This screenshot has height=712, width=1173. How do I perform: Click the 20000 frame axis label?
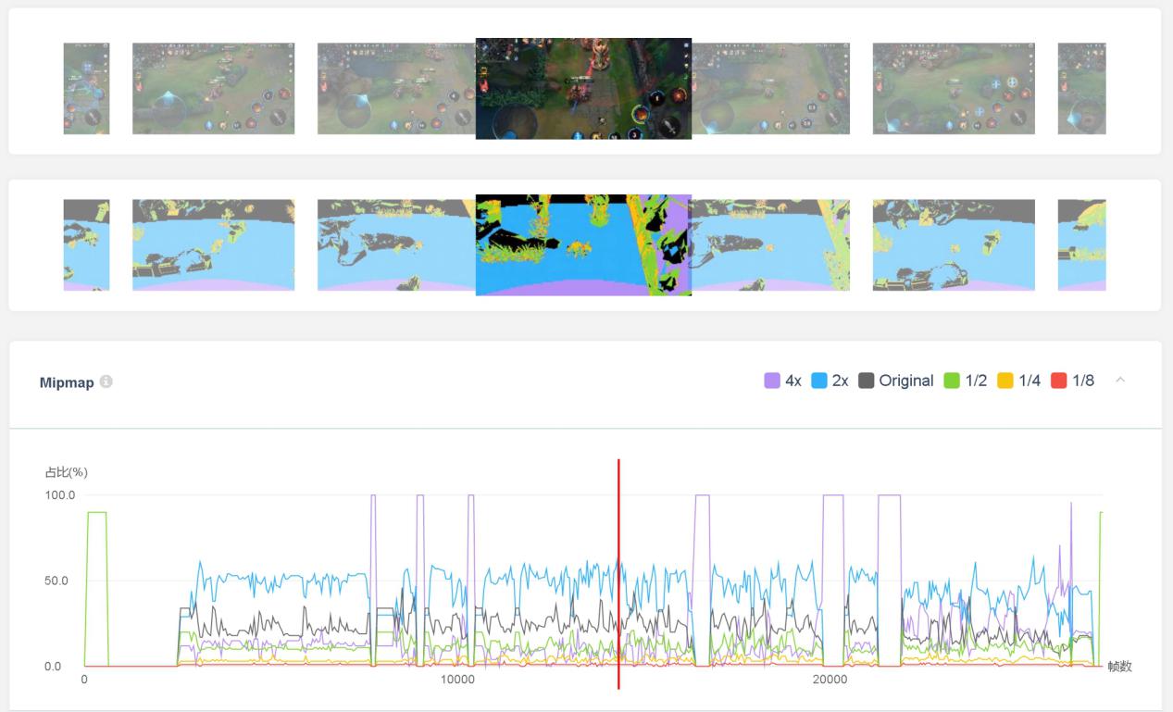point(830,680)
